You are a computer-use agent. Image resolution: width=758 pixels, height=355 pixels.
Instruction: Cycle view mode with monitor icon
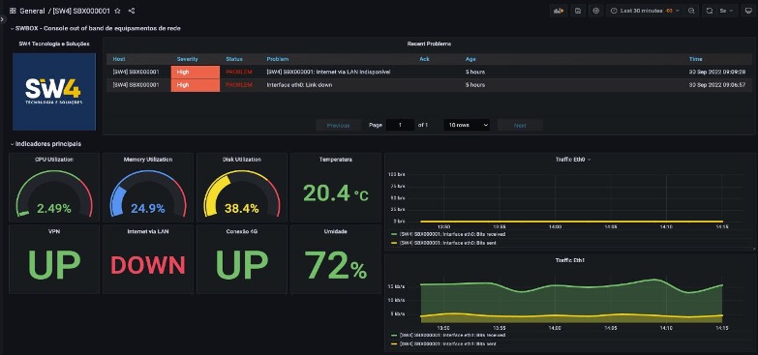pos(748,11)
